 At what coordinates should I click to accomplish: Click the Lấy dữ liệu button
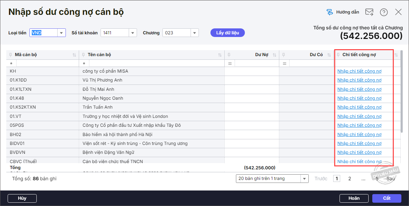point(228,33)
